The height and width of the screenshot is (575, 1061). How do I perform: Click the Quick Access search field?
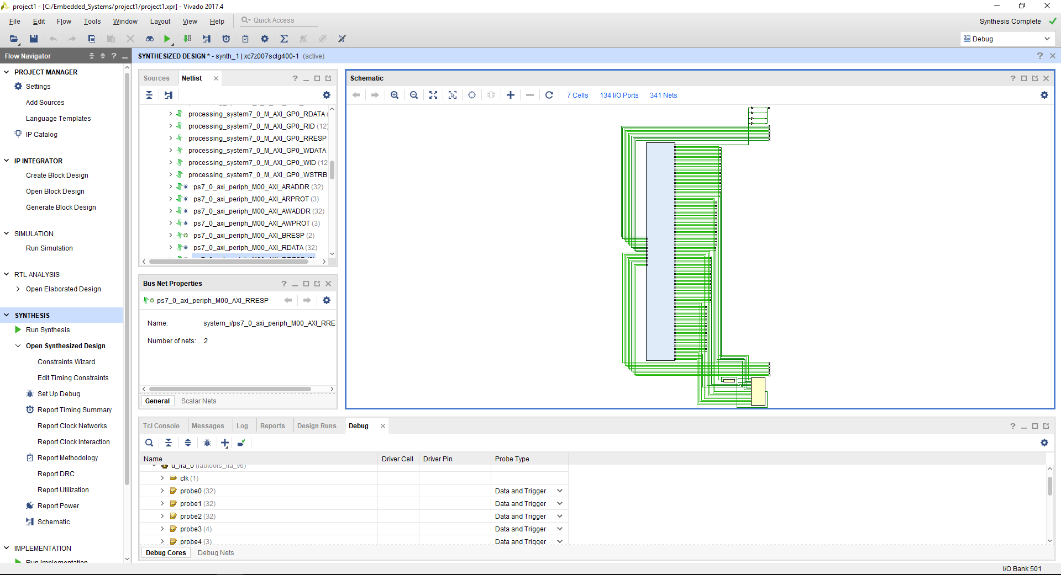click(x=279, y=20)
